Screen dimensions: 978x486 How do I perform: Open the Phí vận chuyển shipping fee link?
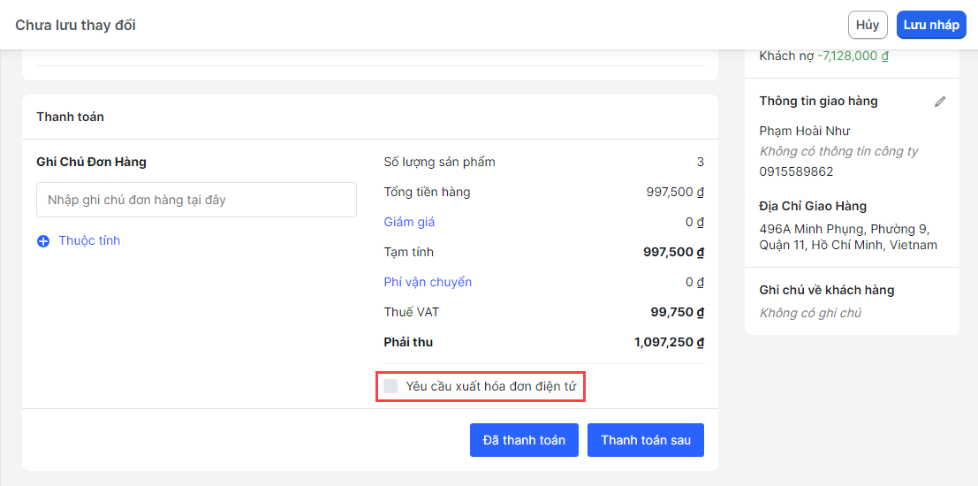point(428,282)
